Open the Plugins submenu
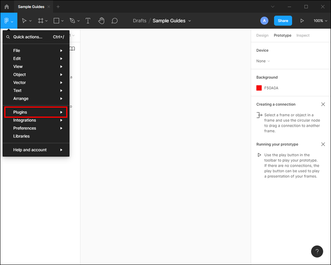 36,112
